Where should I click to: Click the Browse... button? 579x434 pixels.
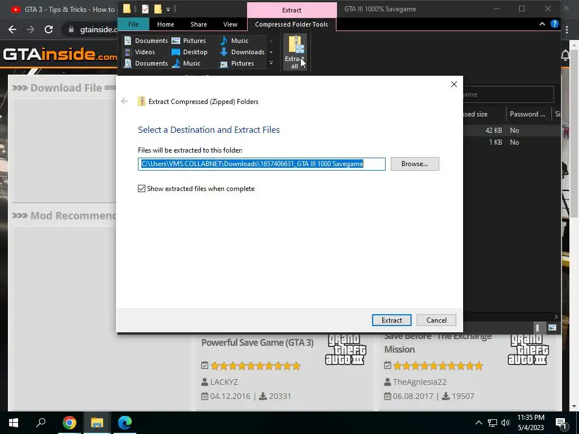click(414, 164)
